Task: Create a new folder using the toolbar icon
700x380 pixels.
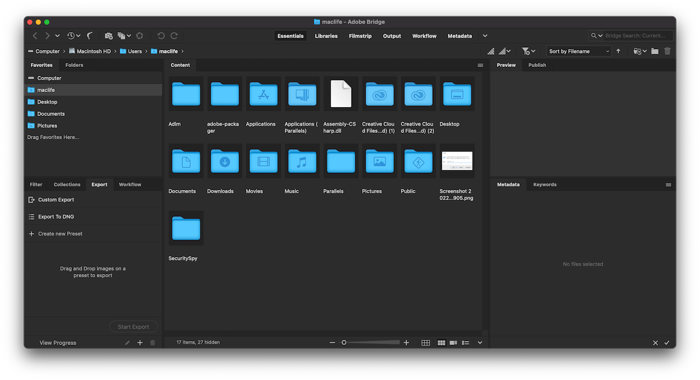Action: tap(654, 51)
